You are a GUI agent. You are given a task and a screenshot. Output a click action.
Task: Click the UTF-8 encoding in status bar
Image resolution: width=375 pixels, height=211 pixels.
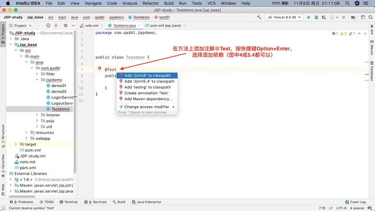pyautogui.click(x=341, y=208)
